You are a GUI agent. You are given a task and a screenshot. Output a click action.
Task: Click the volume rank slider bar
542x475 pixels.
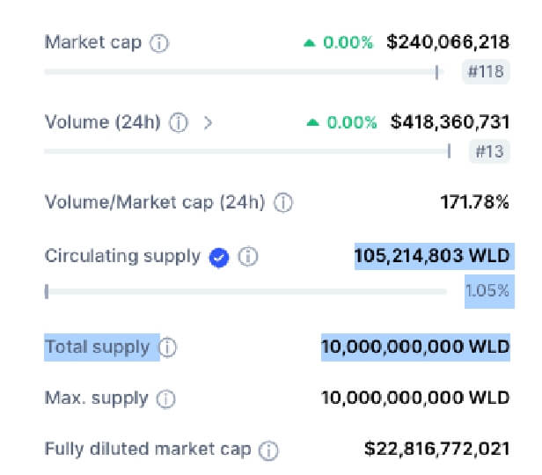pos(248,151)
